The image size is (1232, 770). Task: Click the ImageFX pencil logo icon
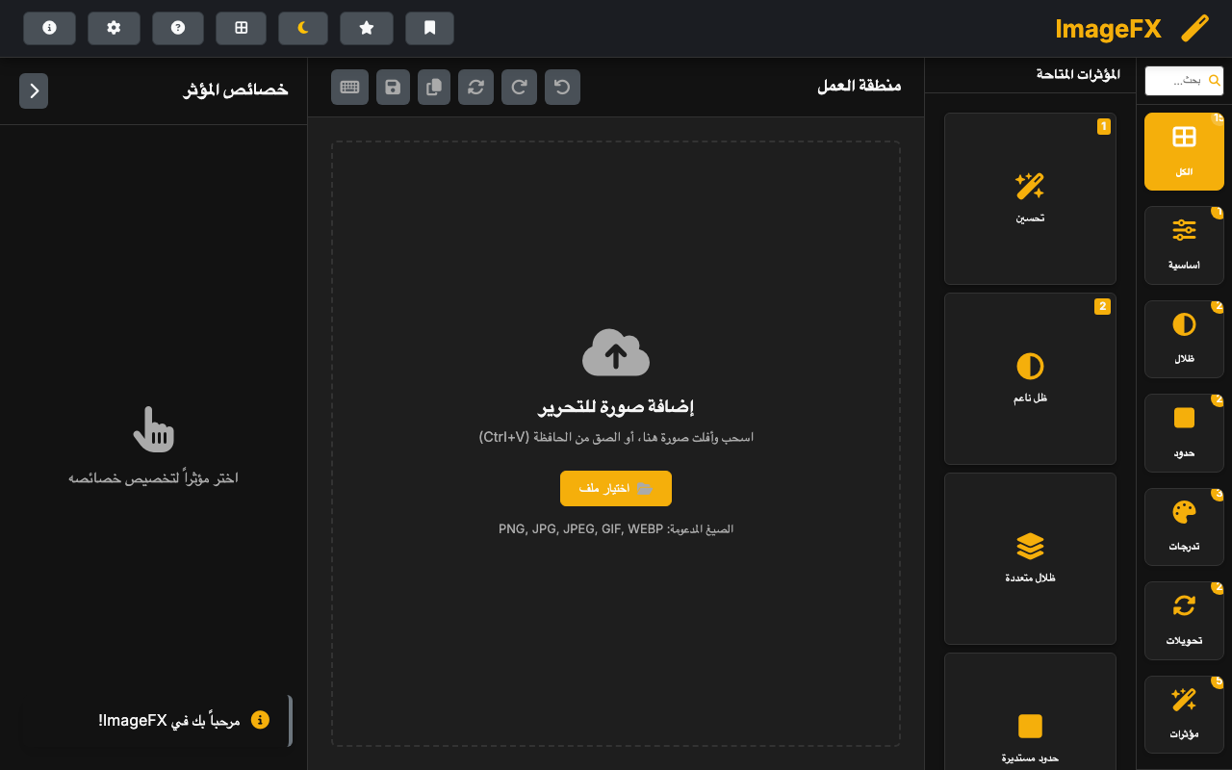pyautogui.click(x=1194, y=28)
